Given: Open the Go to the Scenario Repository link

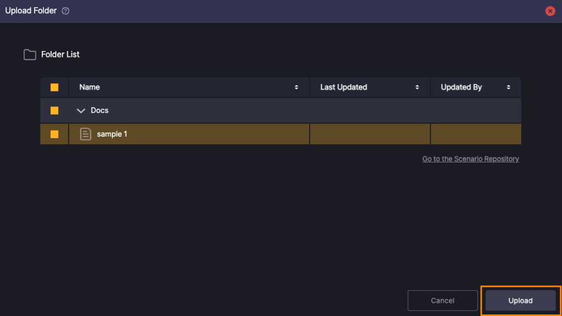Looking at the screenshot, I should pos(470,159).
